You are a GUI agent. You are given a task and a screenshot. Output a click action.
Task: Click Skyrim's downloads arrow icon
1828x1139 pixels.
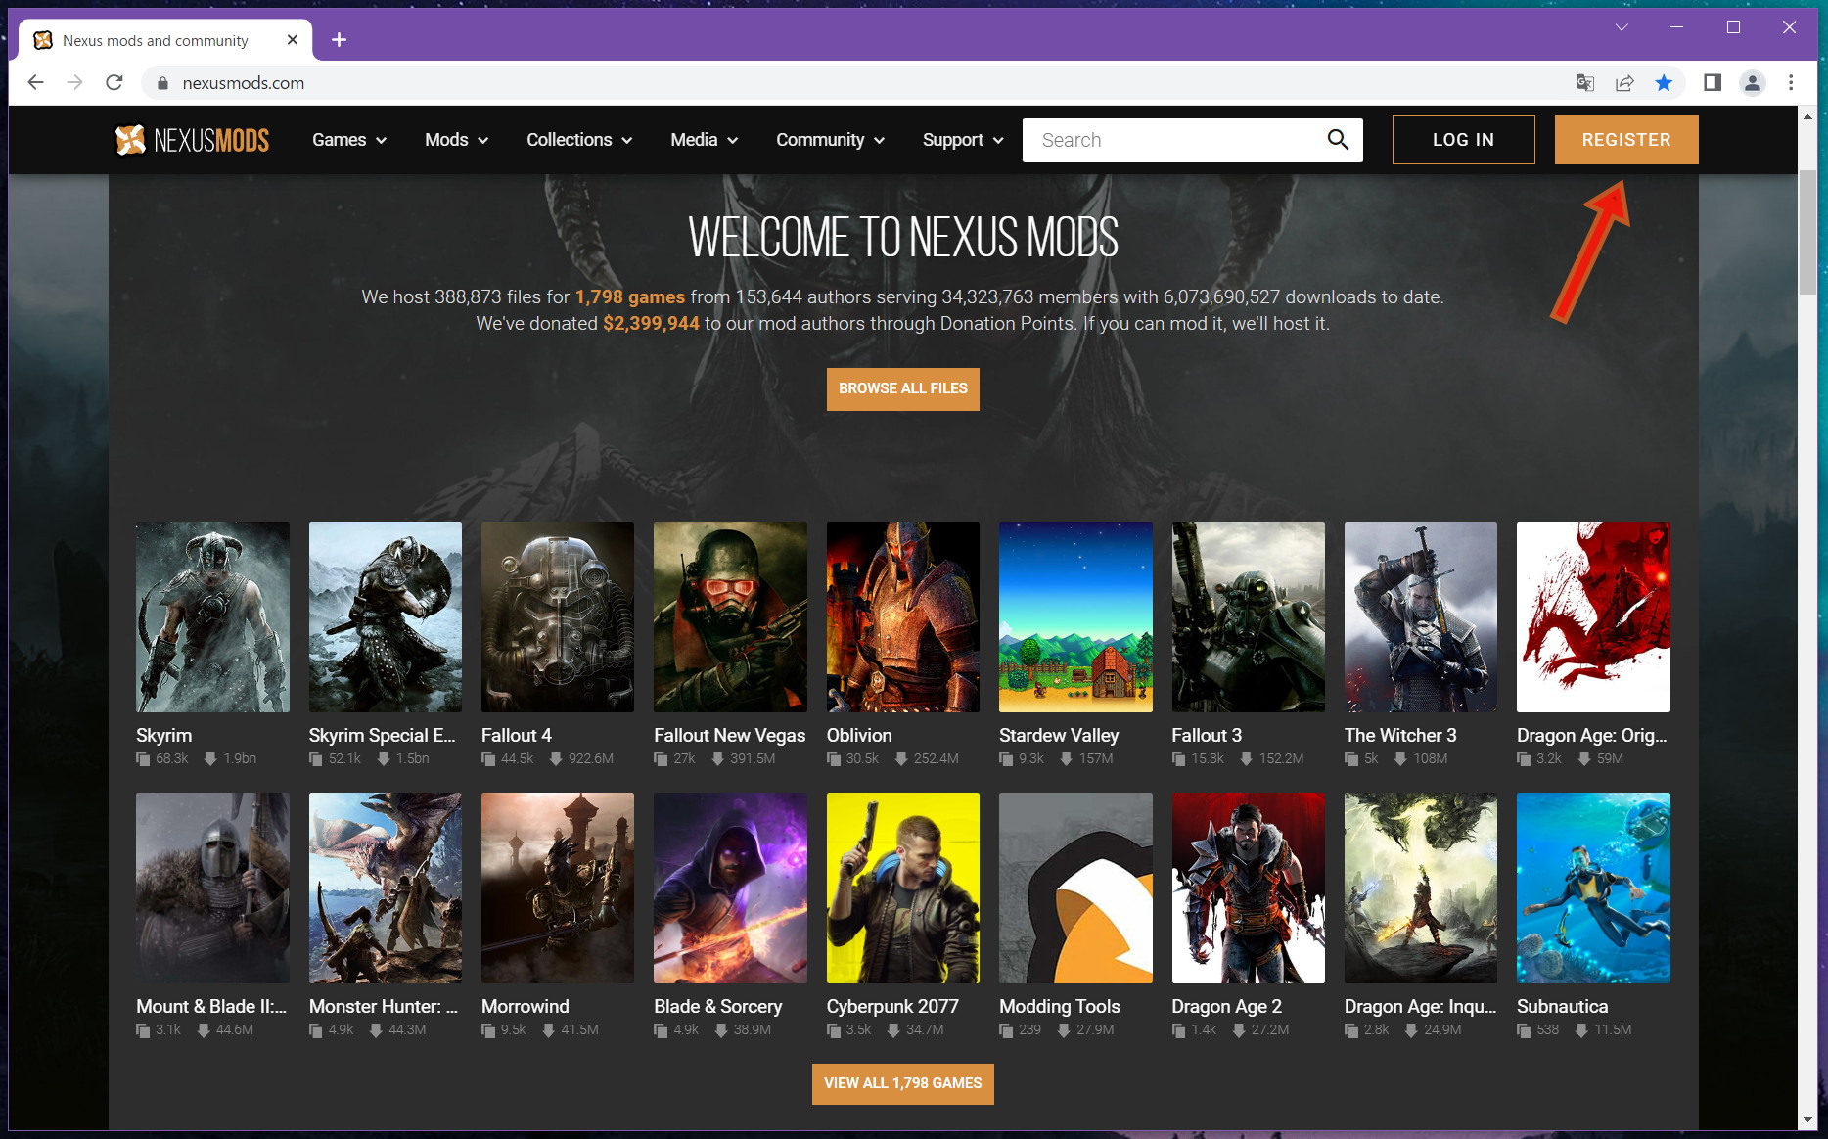coord(210,759)
